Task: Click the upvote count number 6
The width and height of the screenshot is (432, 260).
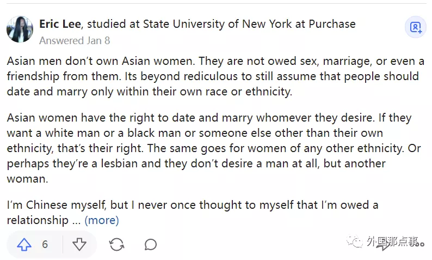Action: click(x=45, y=245)
